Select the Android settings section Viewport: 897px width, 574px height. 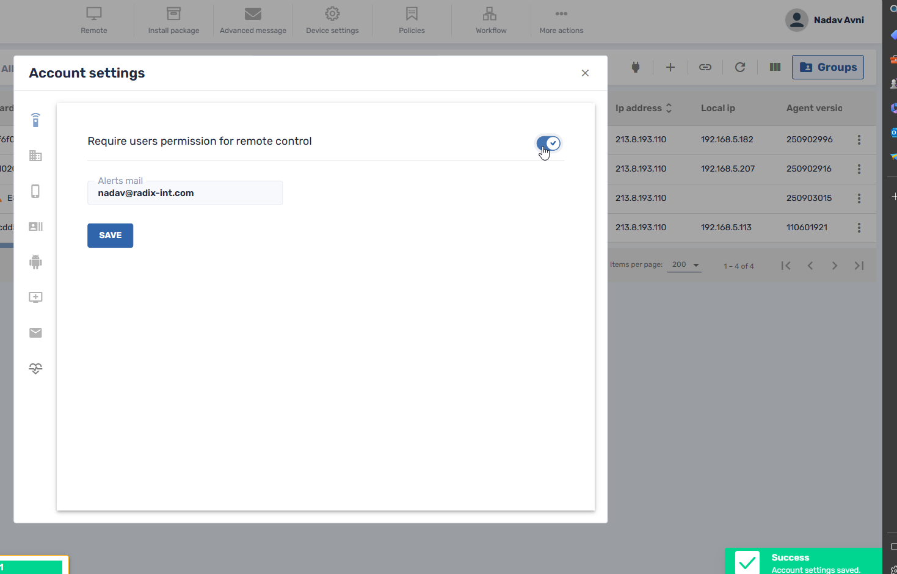pos(35,262)
